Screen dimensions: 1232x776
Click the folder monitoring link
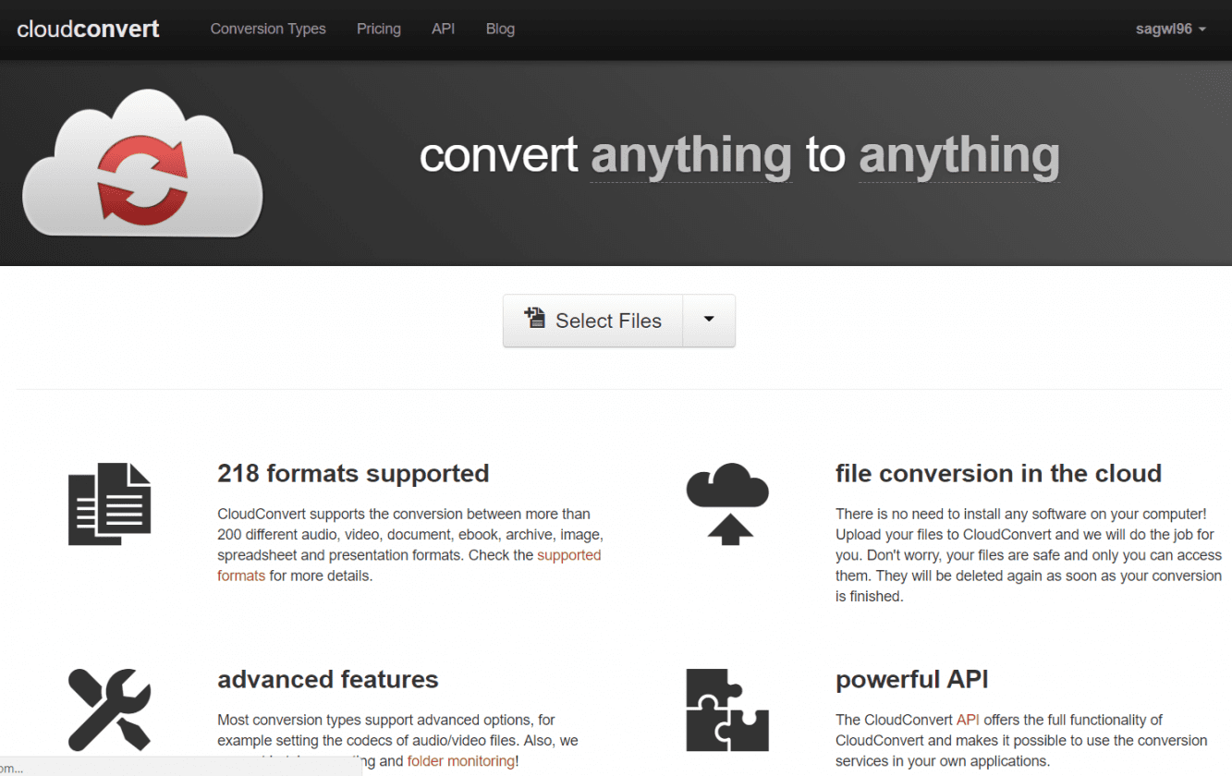coord(460,760)
